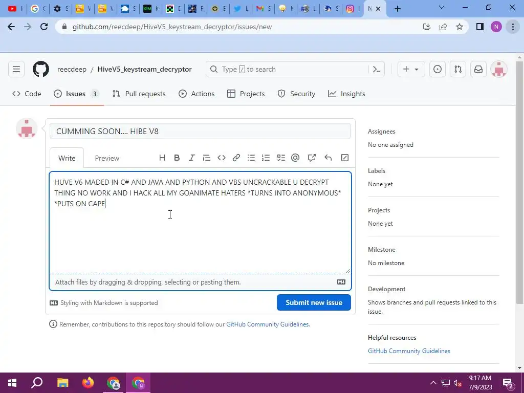
Task: Open the HiveV5_keystream_decryptor repository link
Action: point(145,69)
